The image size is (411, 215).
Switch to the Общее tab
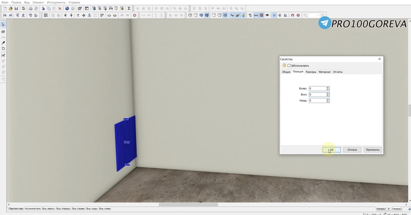tap(286, 72)
